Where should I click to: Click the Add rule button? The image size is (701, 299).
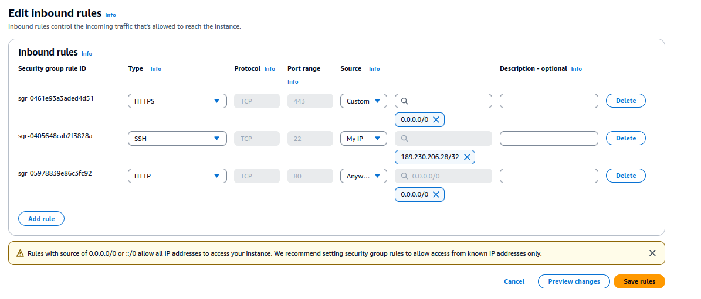pyautogui.click(x=42, y=219)
